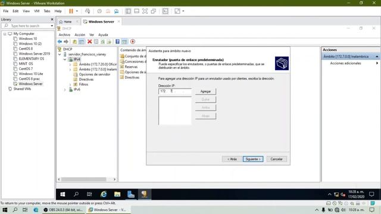381x214 pixels.
Task: Toggle the library sidebar view icon
Action: click(128, 11)
